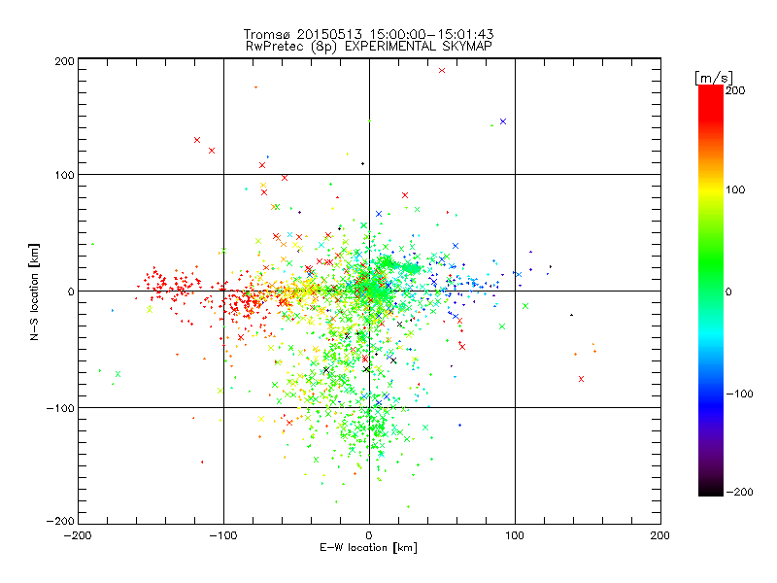Click the colorbar tick label -200

point(739,493)
